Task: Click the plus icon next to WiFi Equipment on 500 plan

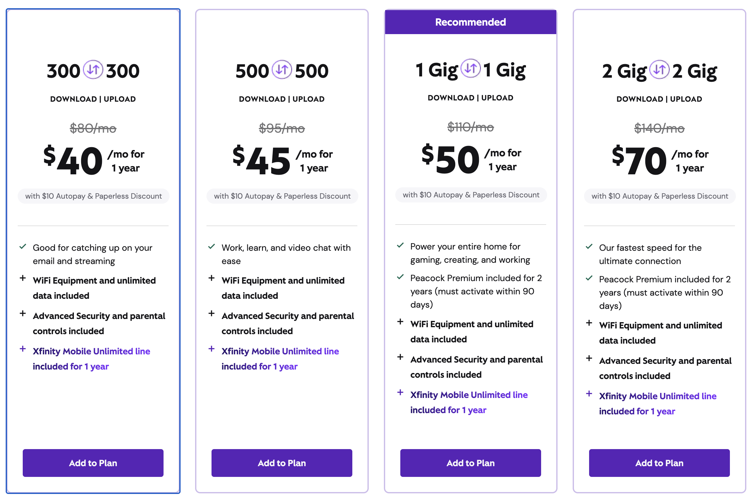Action: coord(212,278)
